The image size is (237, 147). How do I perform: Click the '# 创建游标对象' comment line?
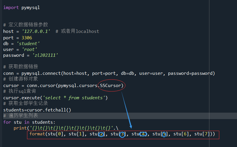[x=21, y=79]
